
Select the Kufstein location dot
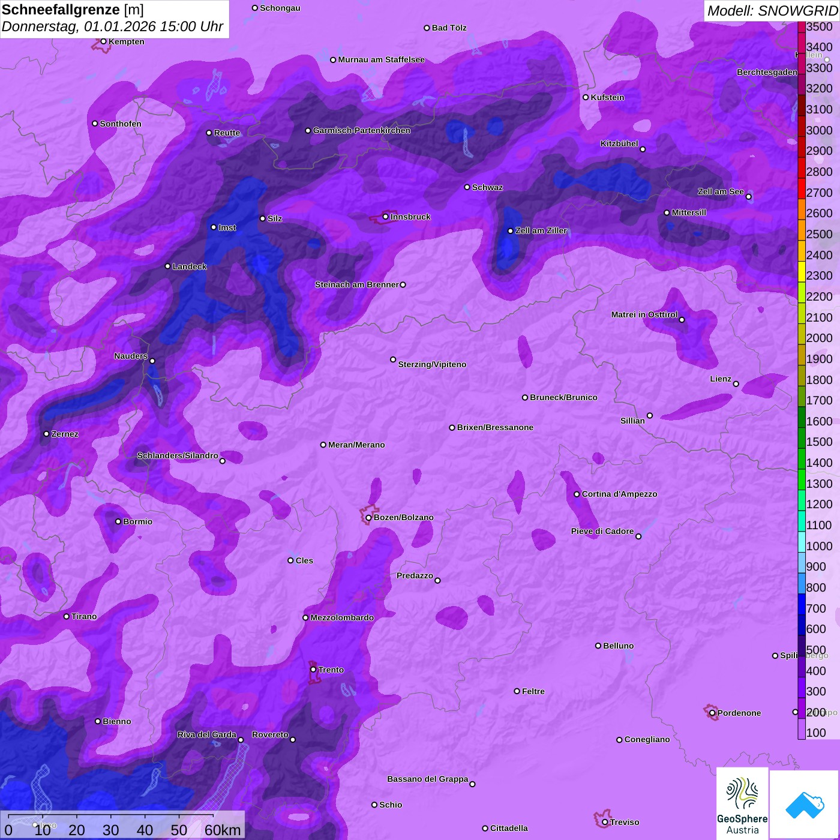click(x=586, y=97)
